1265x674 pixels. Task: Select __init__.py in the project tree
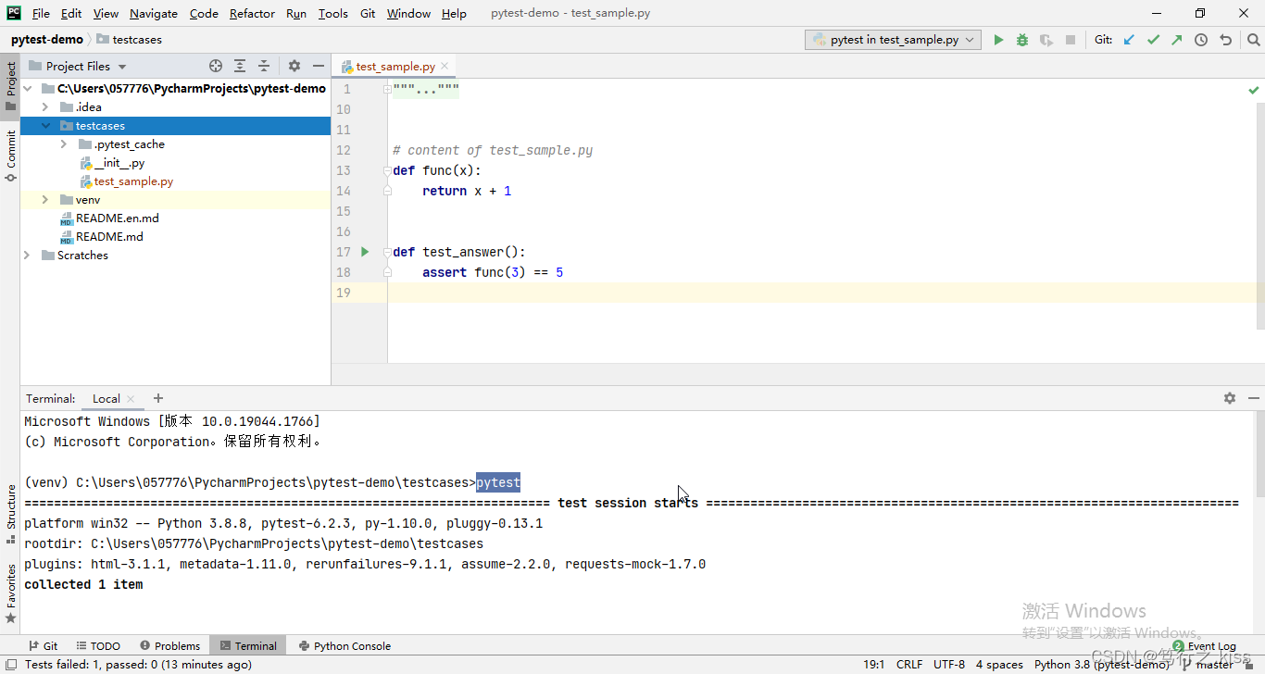(x=119, y=163)
